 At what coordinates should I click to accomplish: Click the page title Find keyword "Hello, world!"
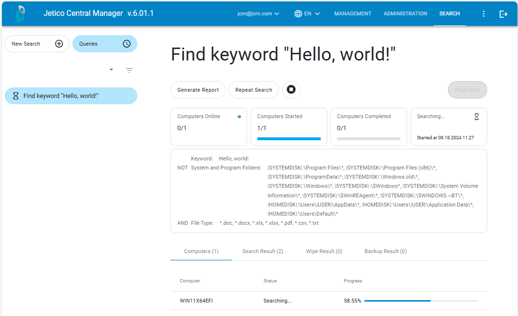[x=283, y=54]
